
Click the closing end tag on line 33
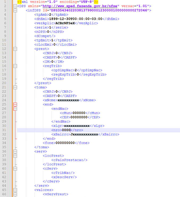49,138
